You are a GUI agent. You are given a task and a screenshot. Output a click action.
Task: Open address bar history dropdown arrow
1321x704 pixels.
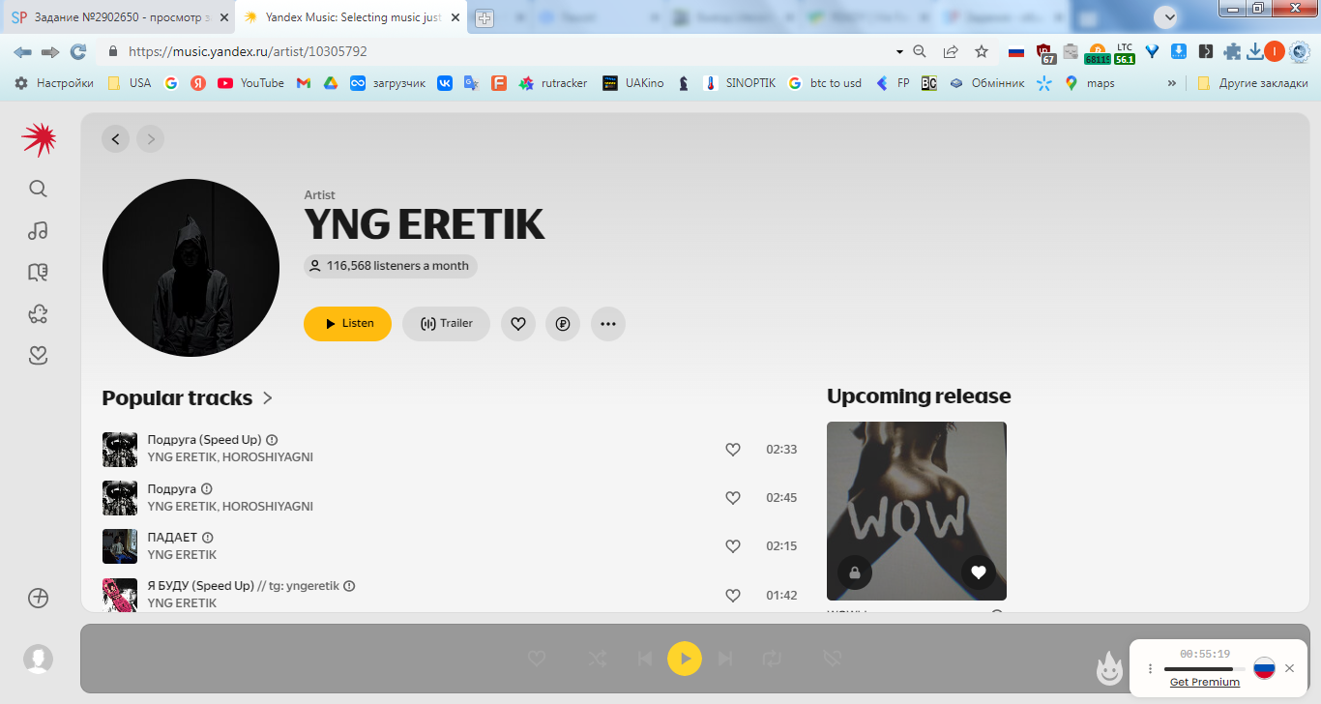point(899,51)
